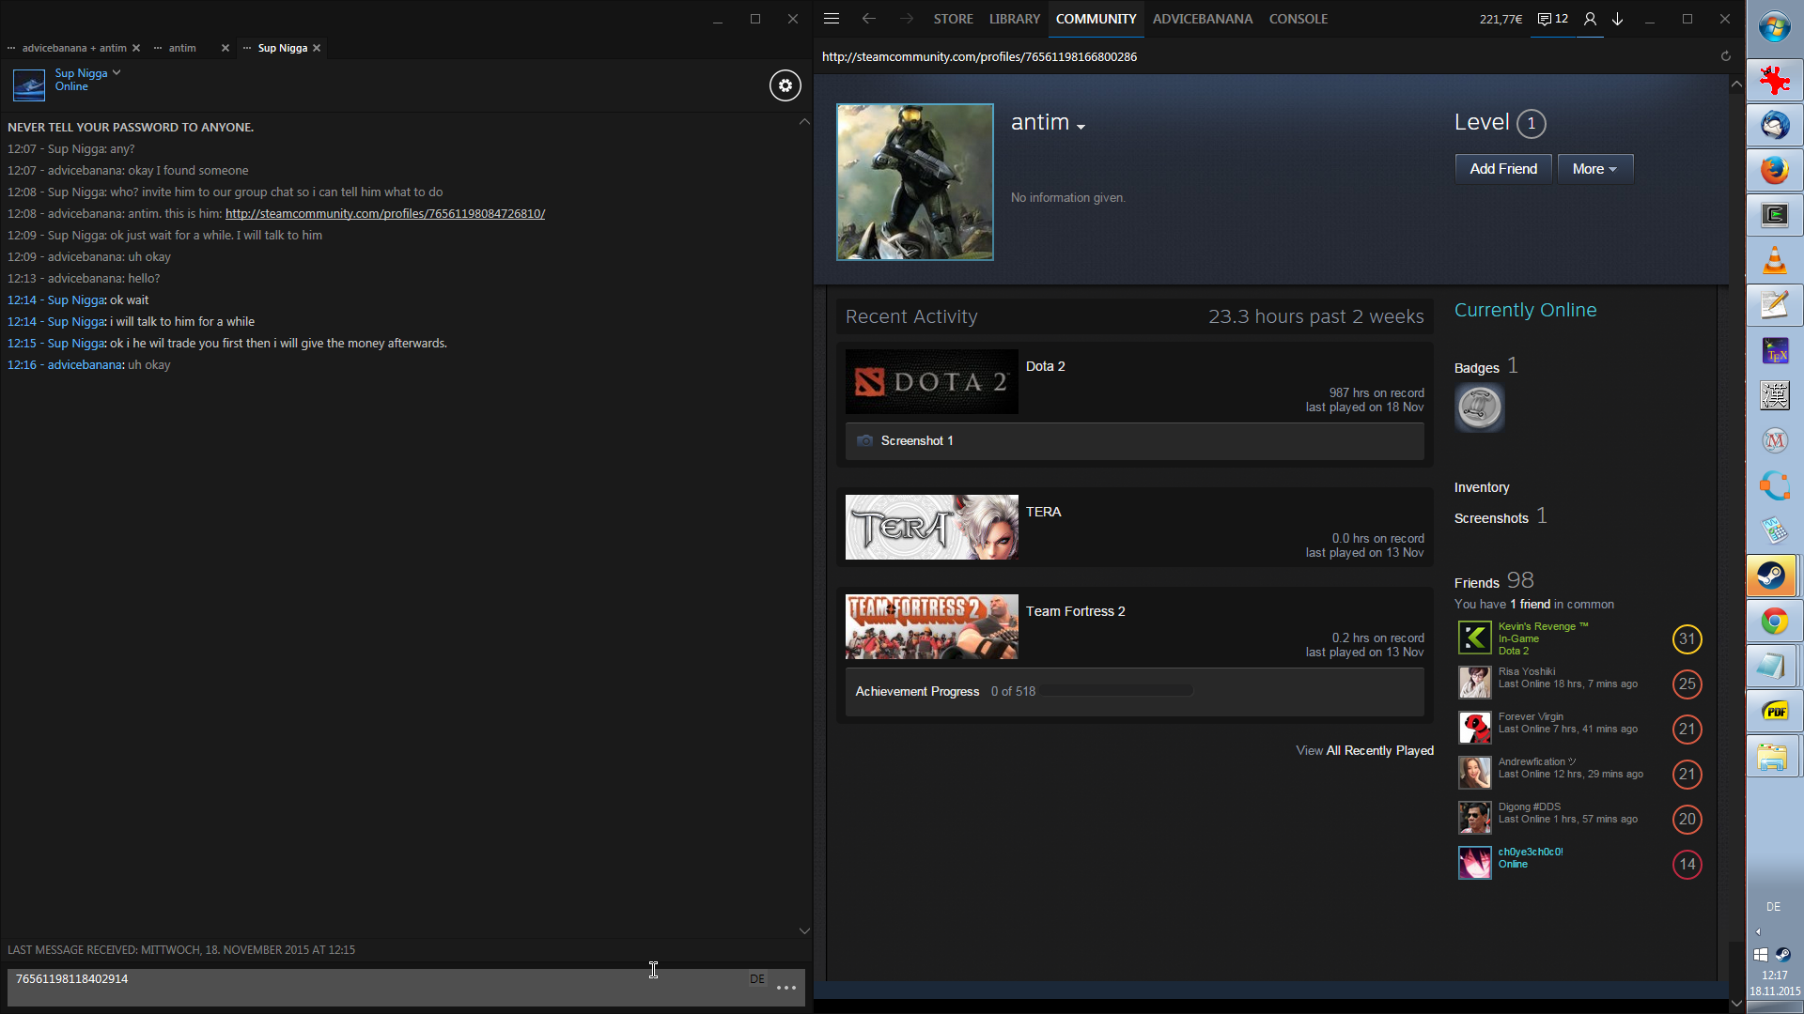The width and height of the screenshot is (1804, 1014).
Task: Click the Achievement Progress bar
Action: point(1116,691)
